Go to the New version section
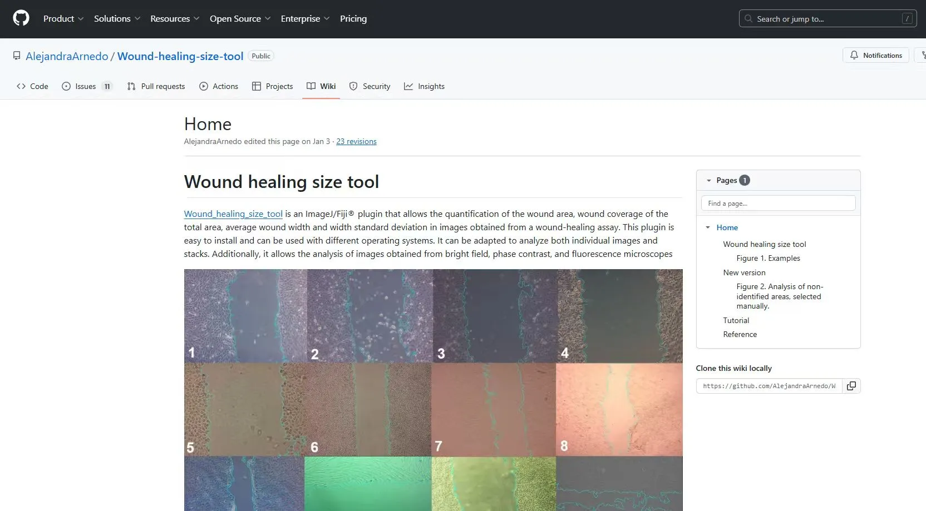The height and width of the screenshot is (511, 926). (744, 272)
